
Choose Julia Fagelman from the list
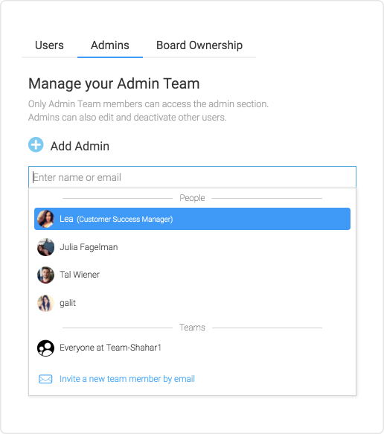192,247
